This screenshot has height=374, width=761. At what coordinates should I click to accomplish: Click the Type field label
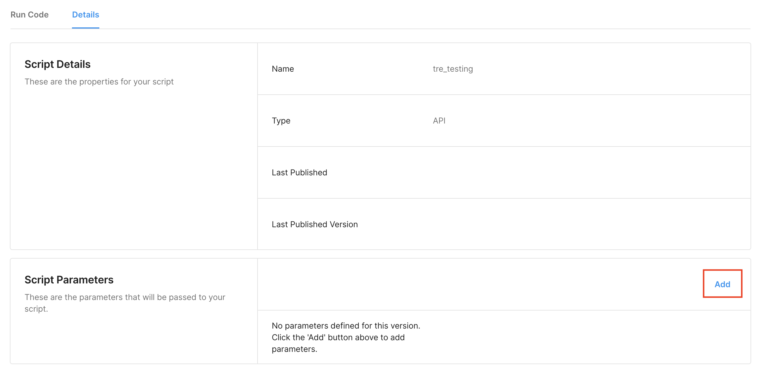[281, 121]
